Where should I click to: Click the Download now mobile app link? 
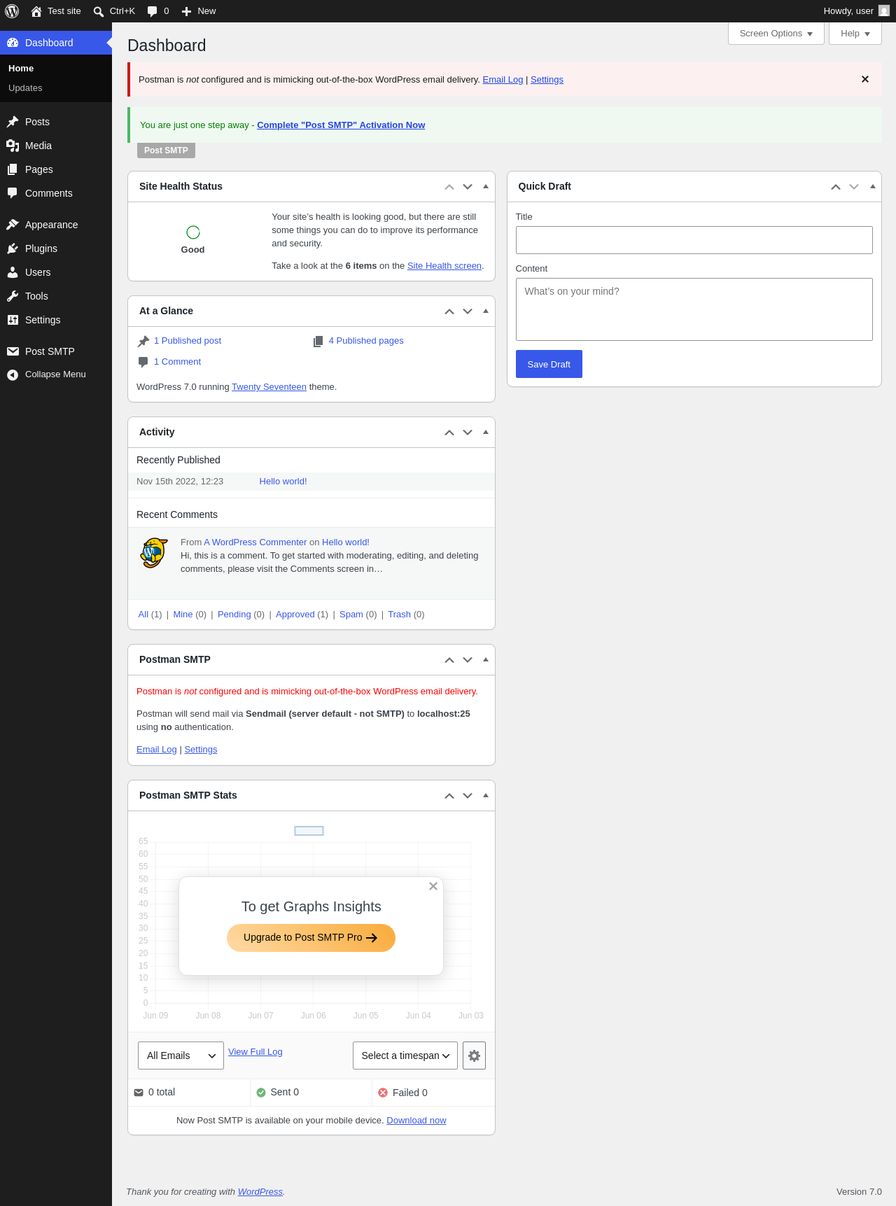pos(416,1121)
